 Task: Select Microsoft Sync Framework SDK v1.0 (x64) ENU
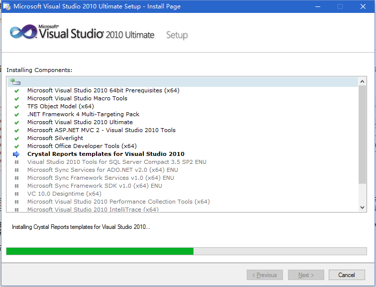tap(94, 186)
